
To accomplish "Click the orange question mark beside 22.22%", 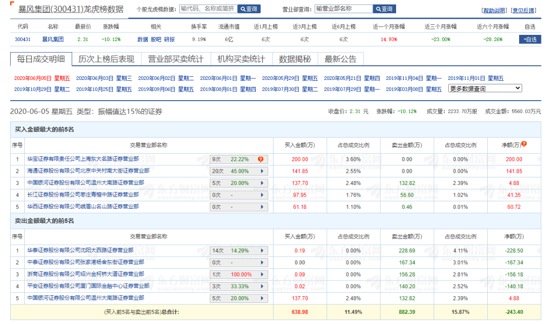I will pyautogui.click(x=260, y=159).
